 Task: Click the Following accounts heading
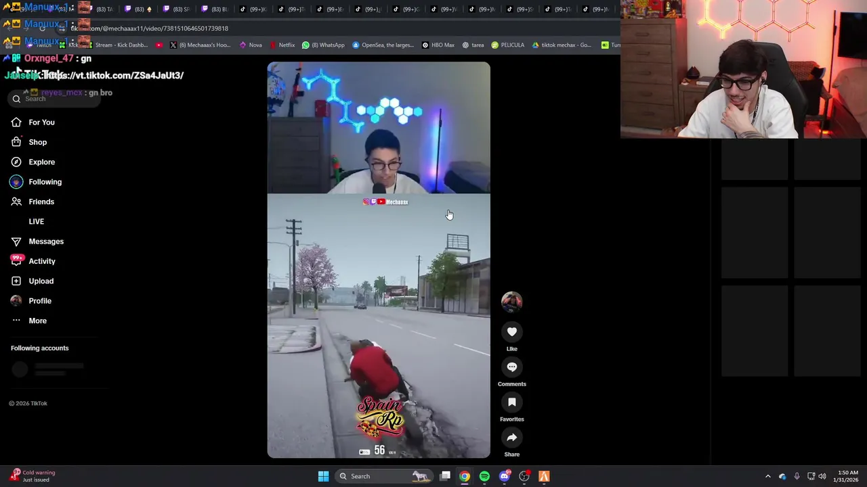coord(40,348)
